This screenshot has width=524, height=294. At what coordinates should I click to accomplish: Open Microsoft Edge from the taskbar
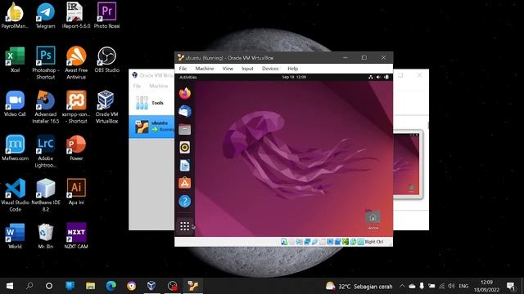(x=111, y=286)
